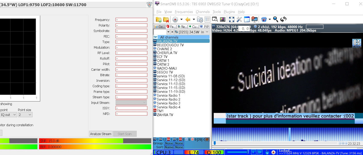Open the View menu

[168, 12]
